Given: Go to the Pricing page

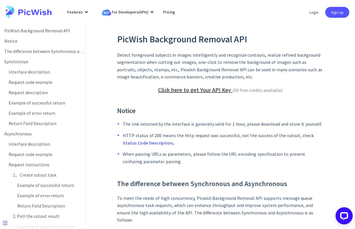Looking at the screenshot, I should pos(169,12).
